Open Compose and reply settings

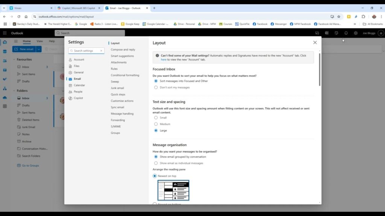123,49
